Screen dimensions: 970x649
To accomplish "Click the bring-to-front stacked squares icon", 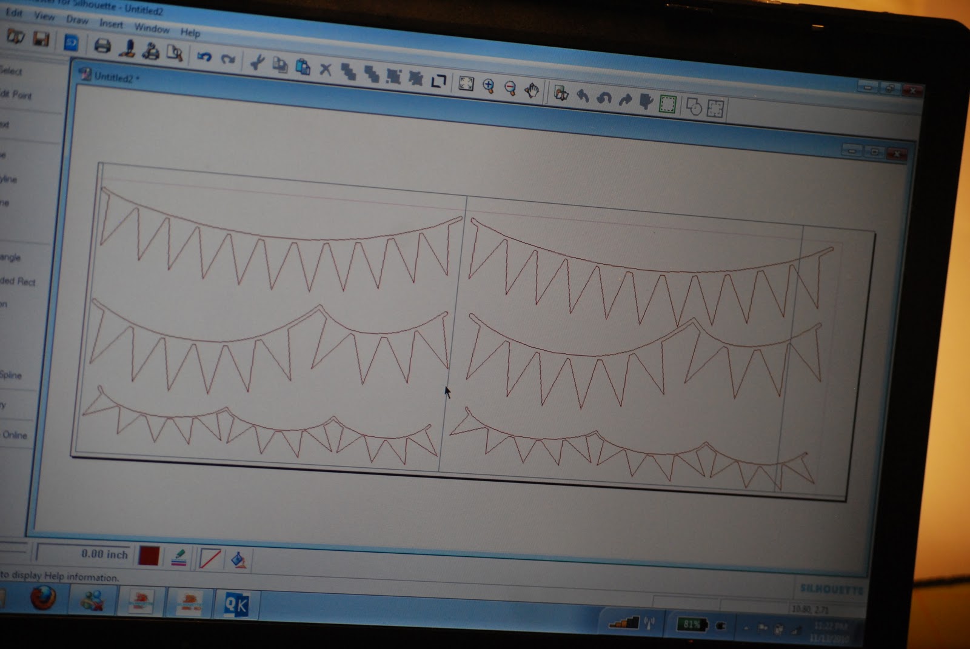I will (x=349, y=72).
